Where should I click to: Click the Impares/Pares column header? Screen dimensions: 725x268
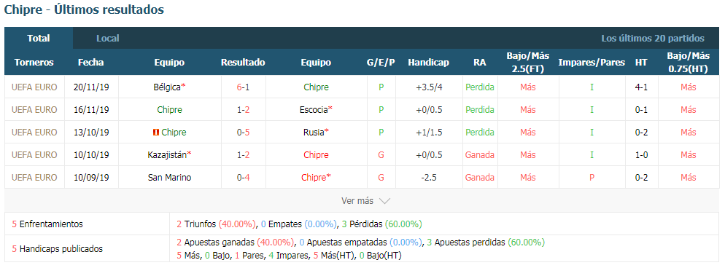coord(592,63)
